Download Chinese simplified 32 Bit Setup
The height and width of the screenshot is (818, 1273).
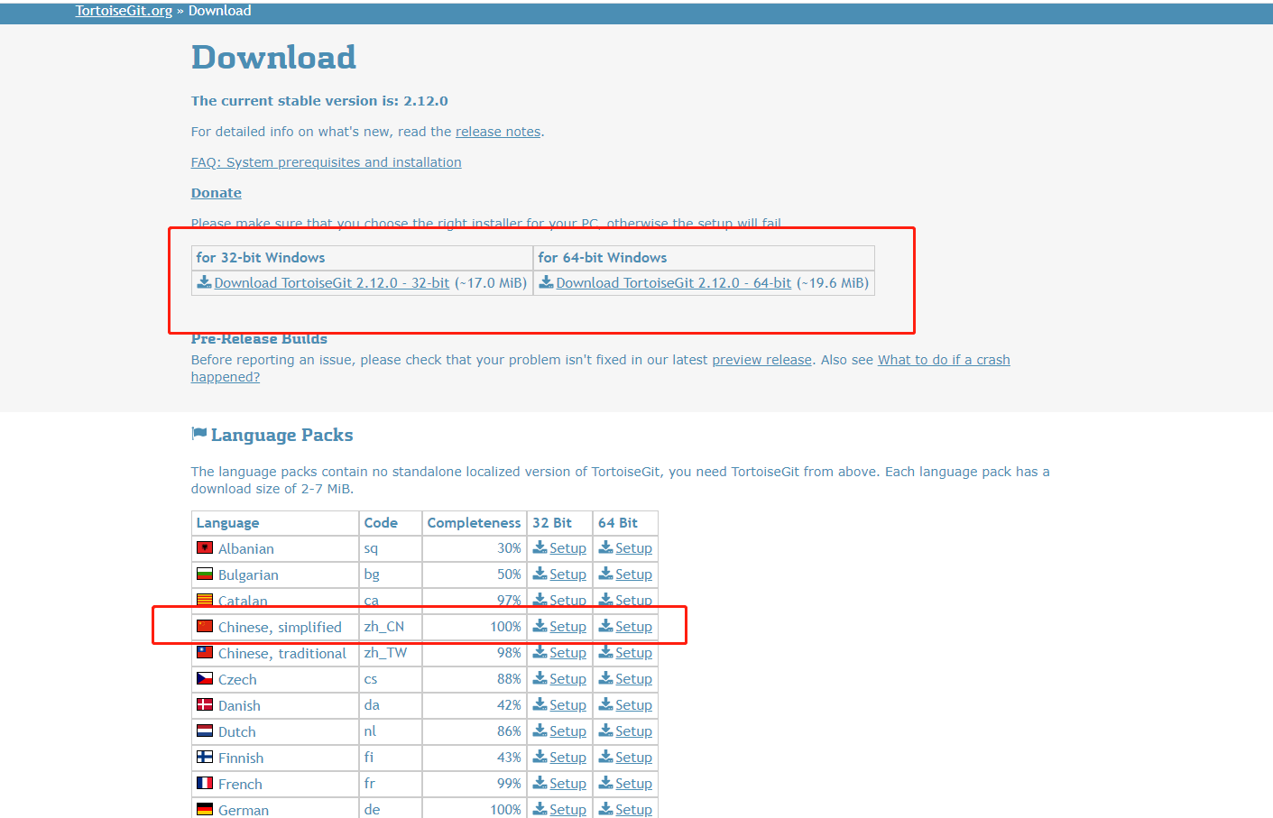567,627
